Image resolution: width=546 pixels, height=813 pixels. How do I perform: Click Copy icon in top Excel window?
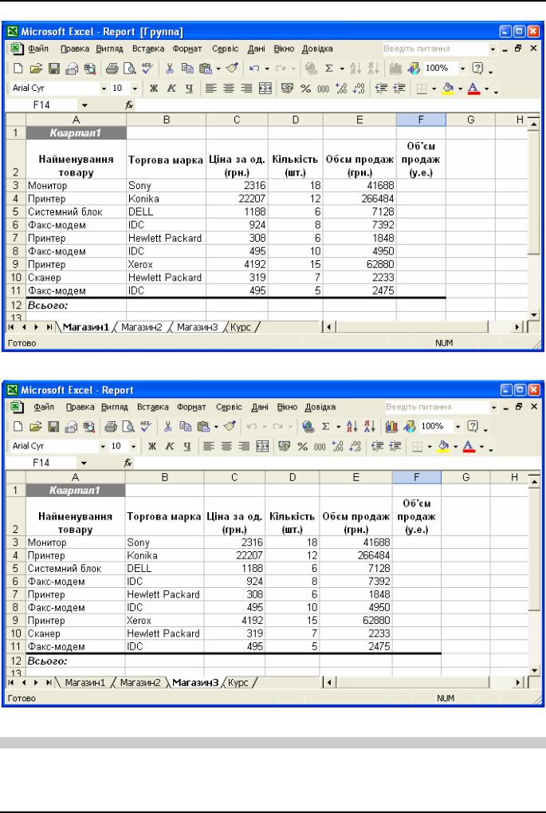187,69
